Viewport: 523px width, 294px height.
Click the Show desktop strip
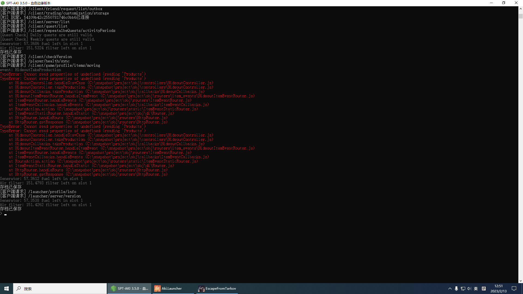[x=522, y=289]
